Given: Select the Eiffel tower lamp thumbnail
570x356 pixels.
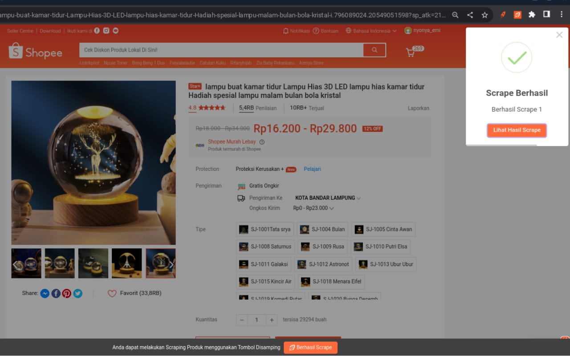Looking at the screenshot, I should pyautogui.click(x=127, y=263).
